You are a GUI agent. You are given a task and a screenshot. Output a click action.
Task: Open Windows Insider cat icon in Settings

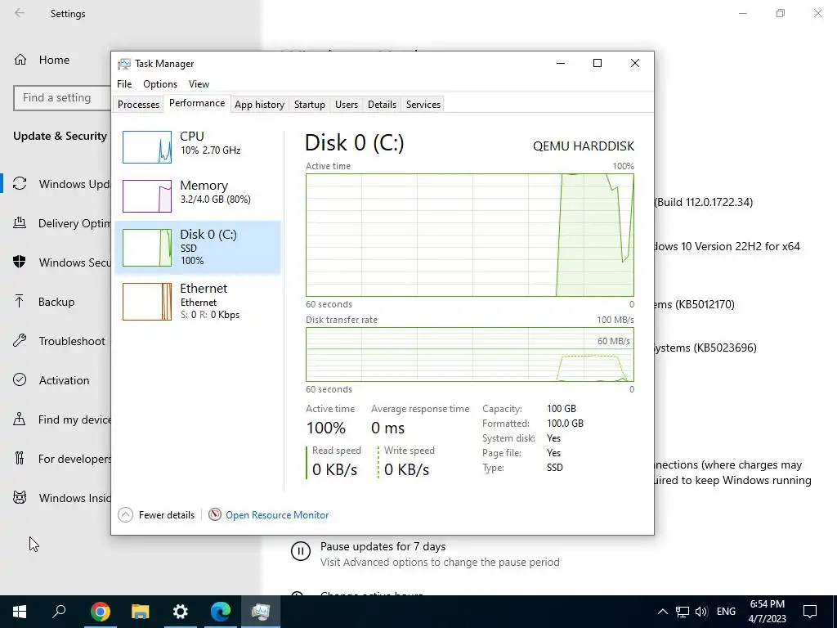(x=20, y=498)
